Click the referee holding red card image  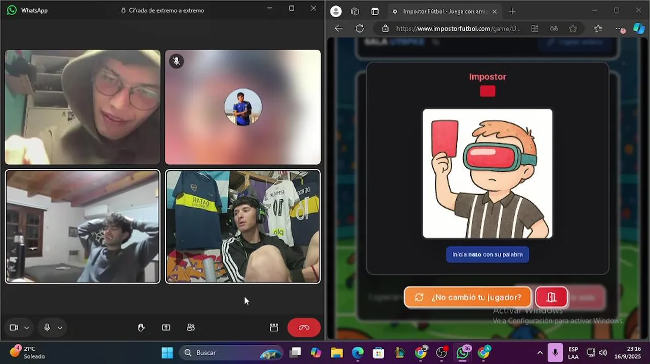click(487, 173)
